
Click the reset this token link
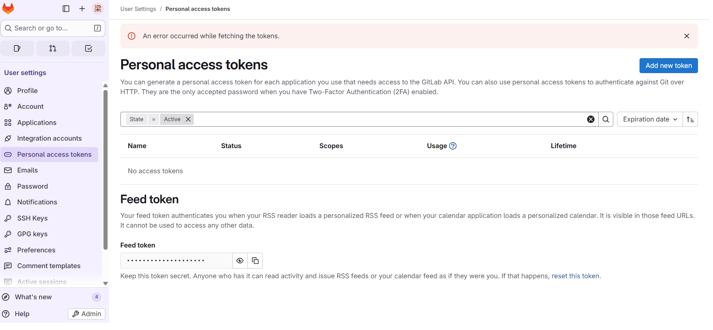pos(575,276)
